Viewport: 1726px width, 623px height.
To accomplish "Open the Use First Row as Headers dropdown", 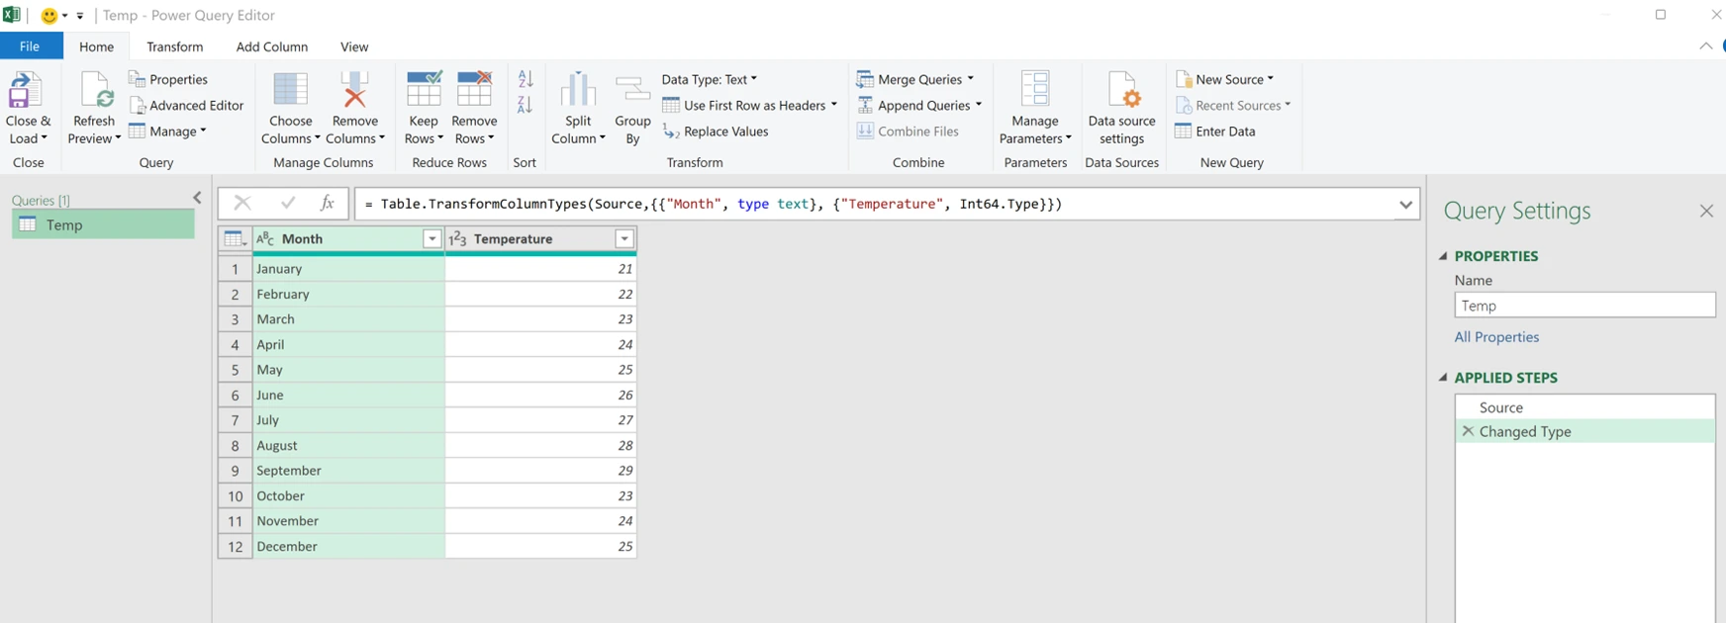I will (833, 105).
